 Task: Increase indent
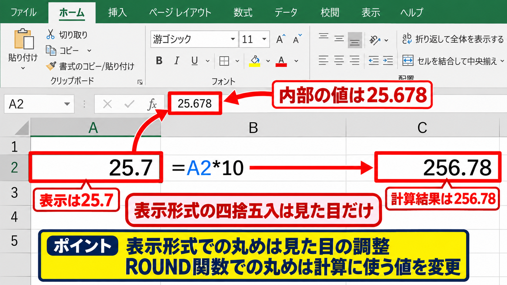click(388, 61)
